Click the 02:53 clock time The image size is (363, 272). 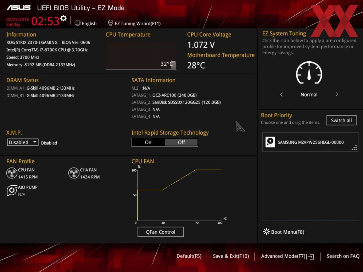coord(45,21)
